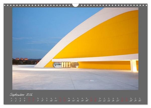Select day 3 in the calendar row
This screenshot has width=151, height=108.
20,100
